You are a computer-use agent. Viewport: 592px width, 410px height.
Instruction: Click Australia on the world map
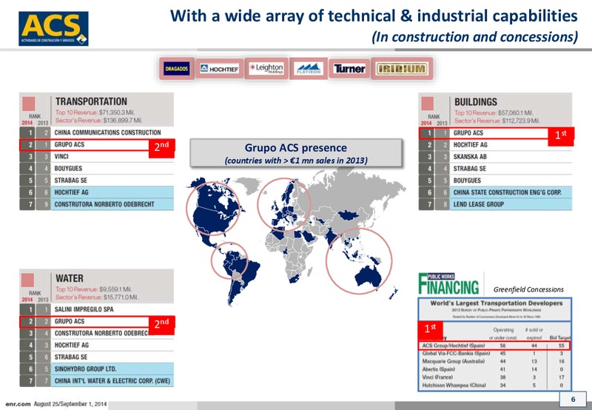coord(368,277)
